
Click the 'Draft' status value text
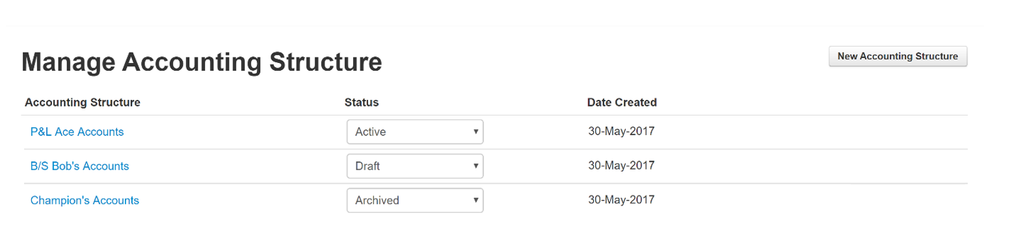click(x=367, y=166)
